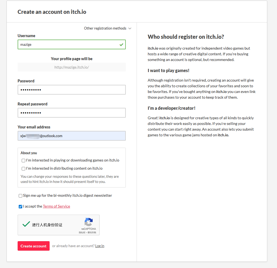Check interested in playing or downloading games
The height and width of the screenshot is (268, 277).
[24, 160]
